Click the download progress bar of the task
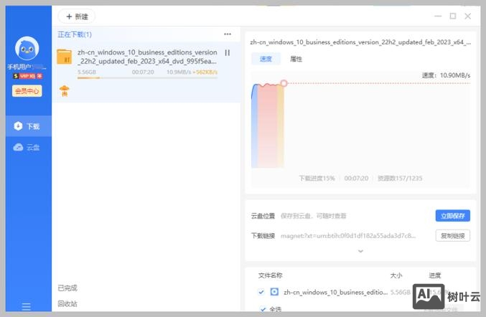486x317 pixels. point(147,77)
